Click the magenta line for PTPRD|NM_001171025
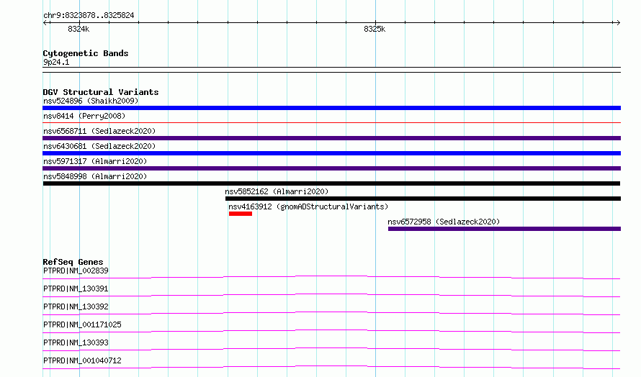641x377 pixels. pyautogui.click(x=331, y=331)
